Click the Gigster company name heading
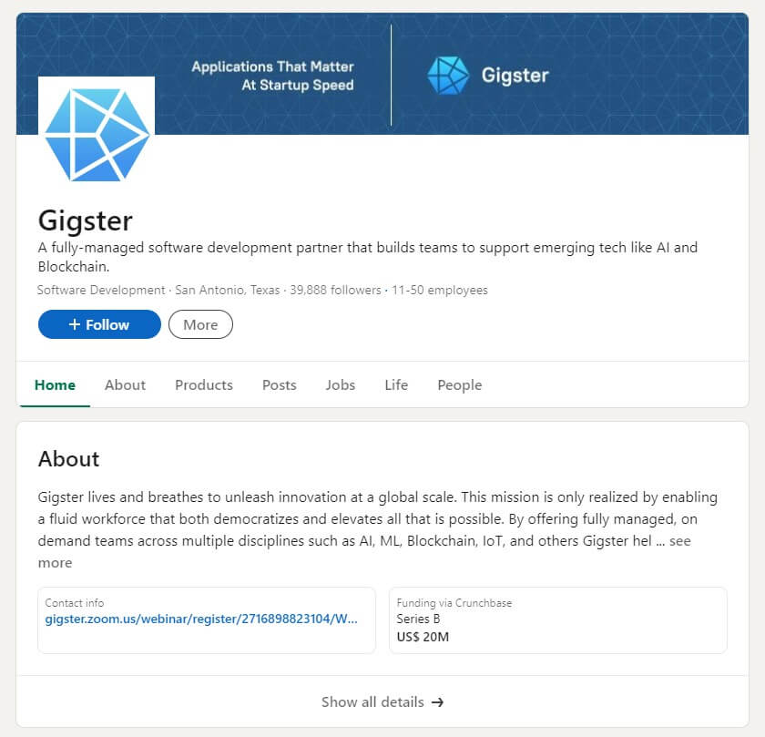 tap(86, 221)
